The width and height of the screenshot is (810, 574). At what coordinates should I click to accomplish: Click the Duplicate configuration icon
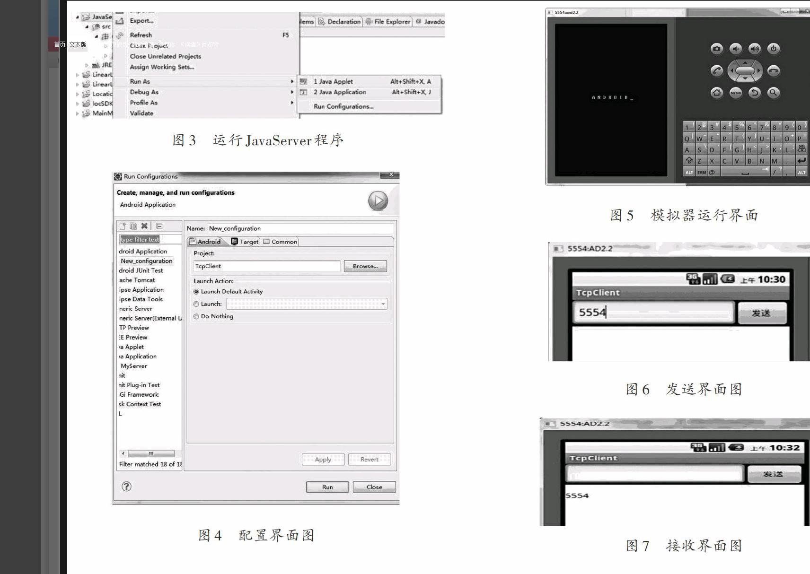pos(133,226)
